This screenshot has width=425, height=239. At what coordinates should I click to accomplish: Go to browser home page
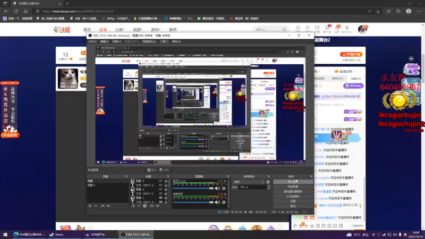(x=25, y=11)
